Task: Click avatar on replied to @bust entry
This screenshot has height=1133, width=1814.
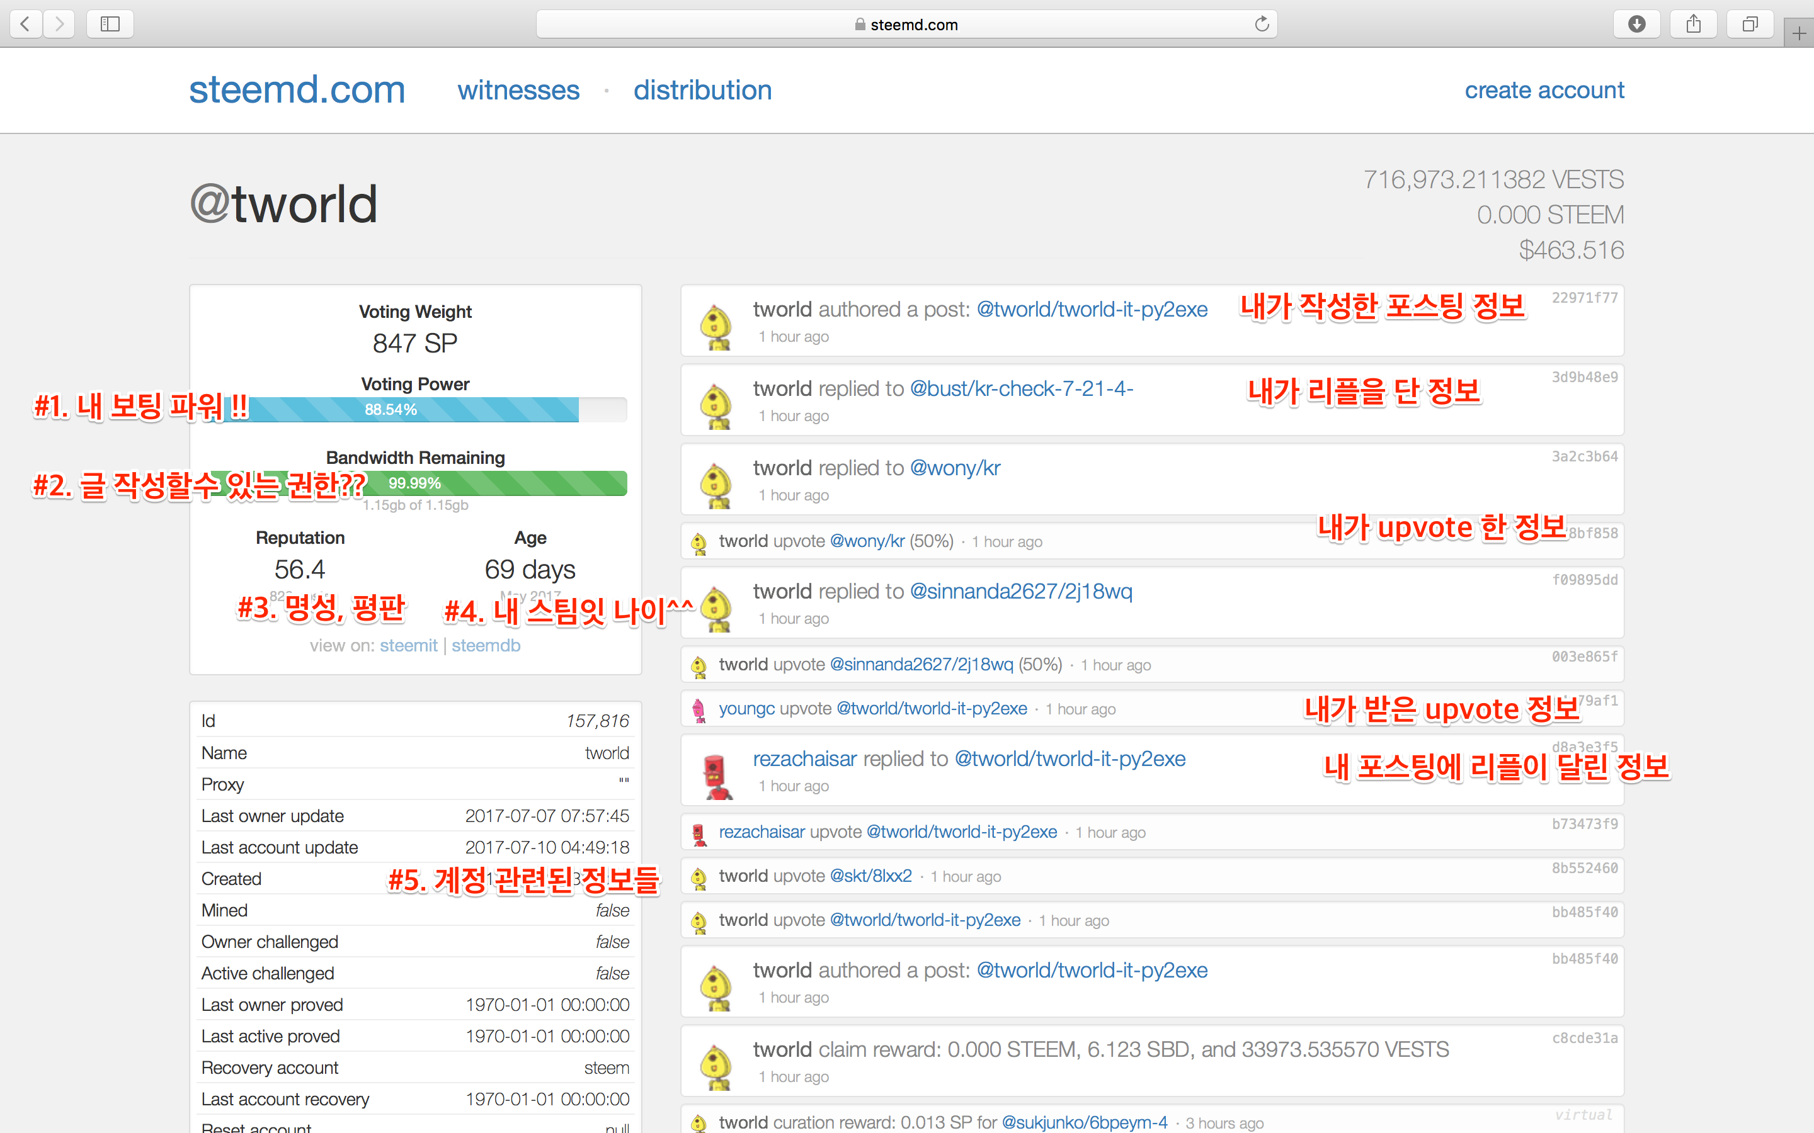Action: [717, 406]
